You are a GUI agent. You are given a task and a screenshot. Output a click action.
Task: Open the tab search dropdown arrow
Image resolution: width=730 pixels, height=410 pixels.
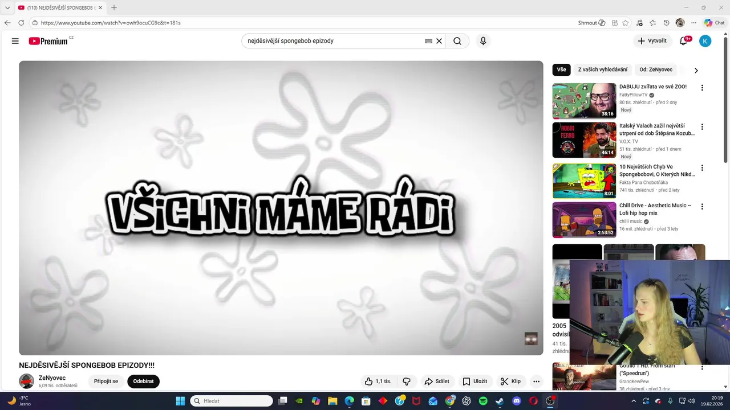pyautogui.click(x=7, y=7)
